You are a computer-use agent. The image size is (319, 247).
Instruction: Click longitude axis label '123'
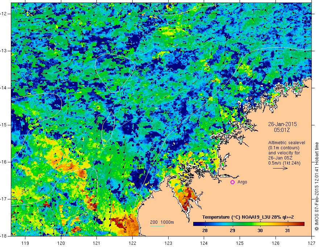pyautogui.click(x=168, y=243)
